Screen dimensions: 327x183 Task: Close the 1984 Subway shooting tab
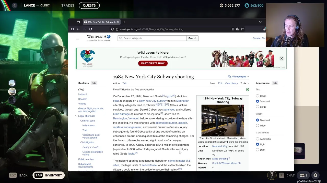click(x=118, y=22)
